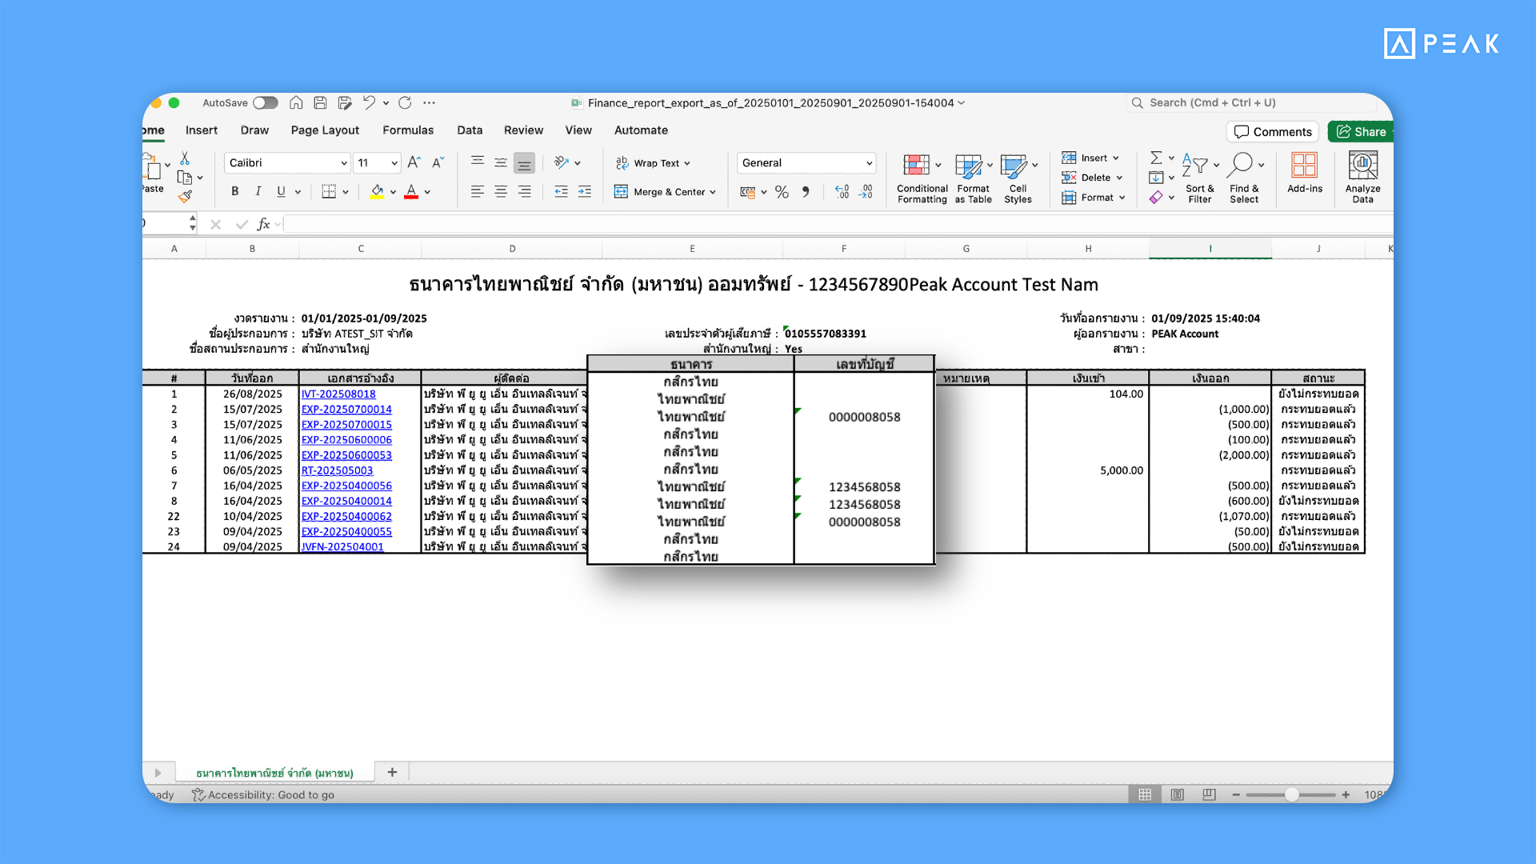Open link EXP-20250700015
The width and height of the screenshot is (1536, 864).
pyautogui.click(x=346, y=425)
